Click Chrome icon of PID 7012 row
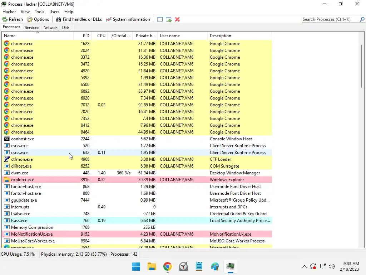This screenshot has height=275, width=366. point(7,105)
